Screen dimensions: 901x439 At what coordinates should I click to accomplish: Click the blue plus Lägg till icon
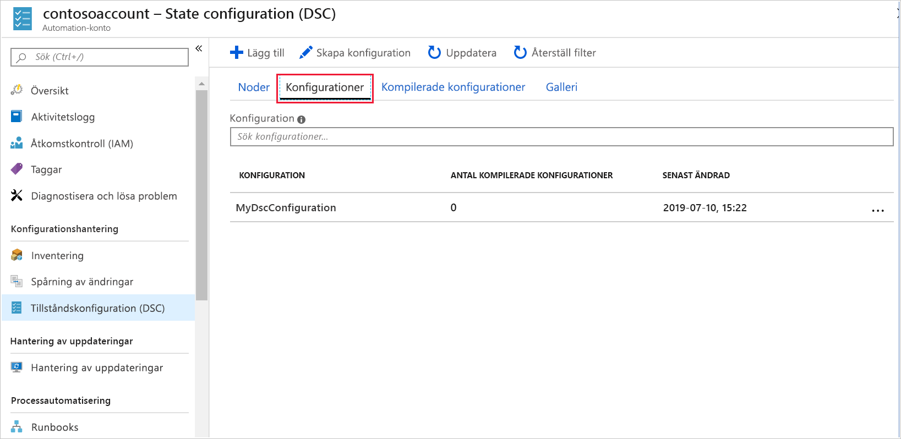[237, 52]
